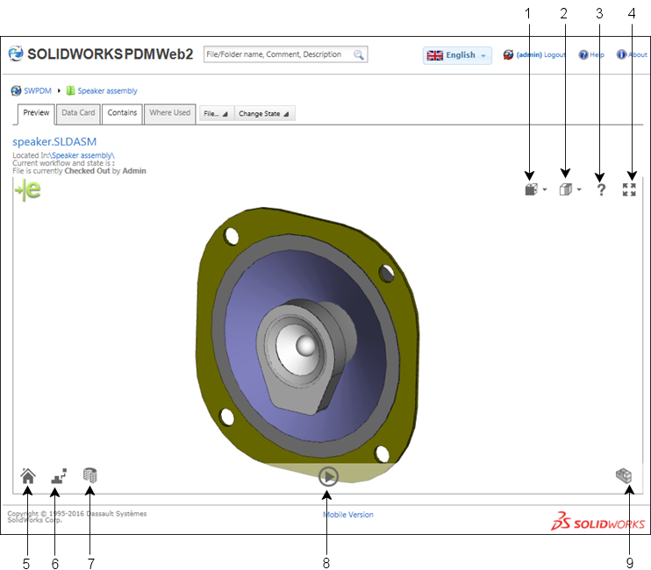Click the UK flag icon
651x570 pixels.
tap(434, 55)
